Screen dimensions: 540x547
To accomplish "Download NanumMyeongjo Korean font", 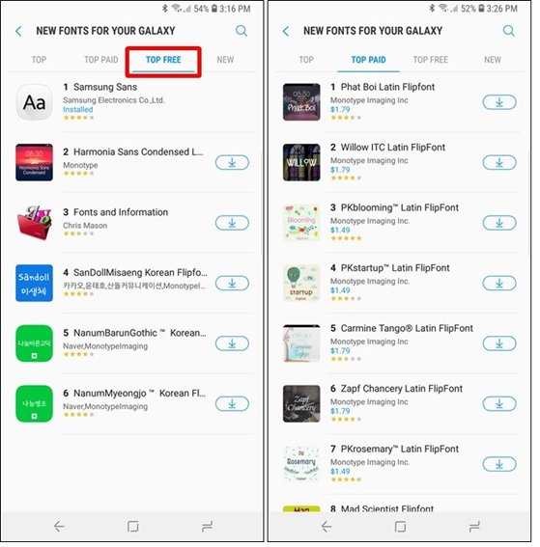I will coord(232,404).
